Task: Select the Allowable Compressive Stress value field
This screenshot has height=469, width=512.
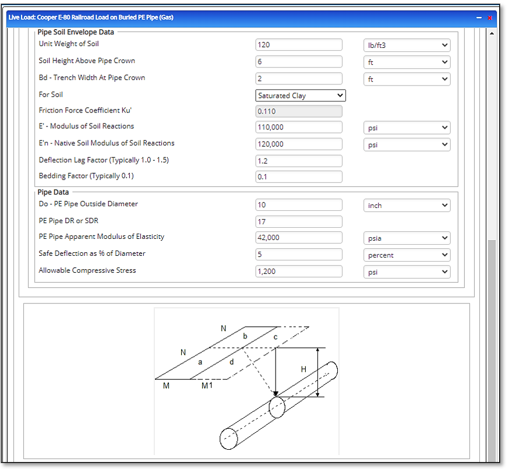Action: (298, 271)
